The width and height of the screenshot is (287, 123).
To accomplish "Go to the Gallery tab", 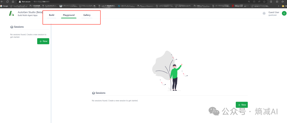I will [87, 15].
